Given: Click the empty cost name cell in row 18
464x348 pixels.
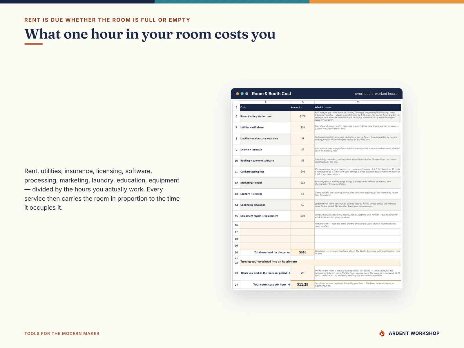Looking at the screenshot, I should click(x=265, y=239).
